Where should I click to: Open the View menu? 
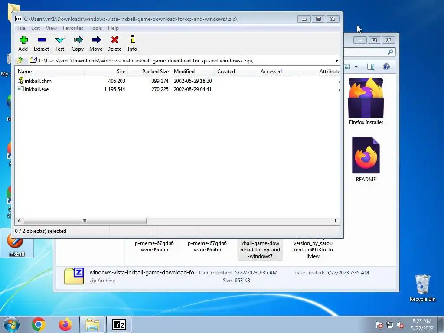click(51, 28)
